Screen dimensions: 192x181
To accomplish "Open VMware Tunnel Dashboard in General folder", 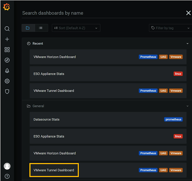I will pos(108,170).
